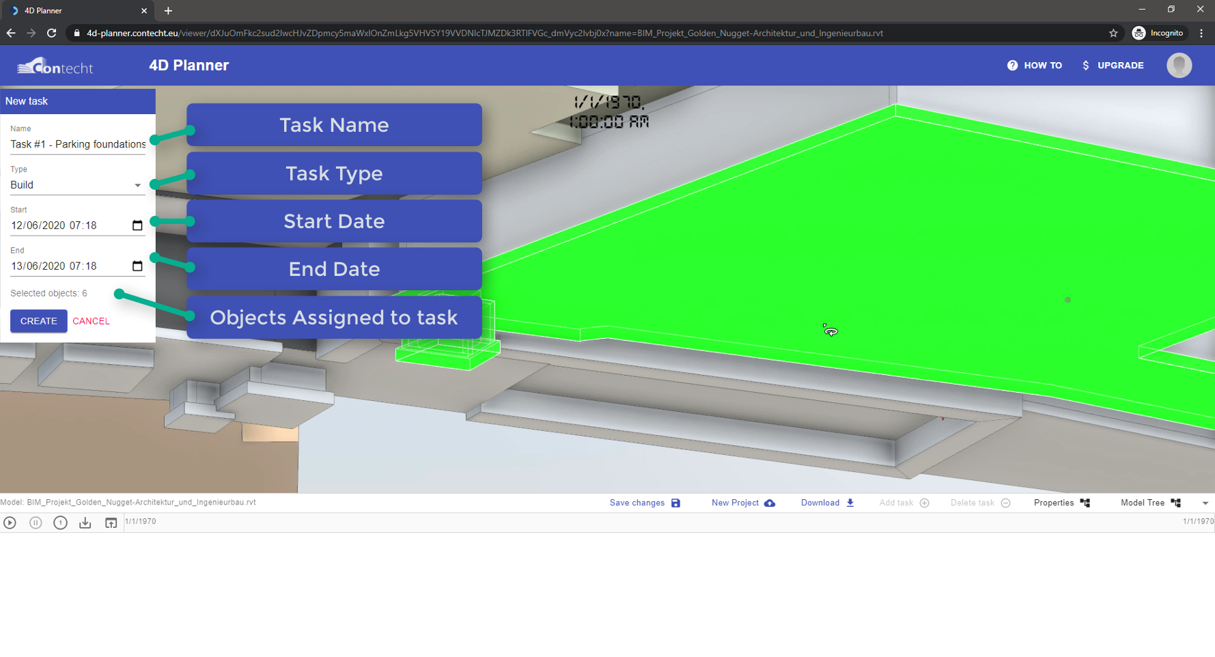The width and height of the screenshot is (1215, 657).
Task: Reload the page in the browser
Action: (51, 33)
